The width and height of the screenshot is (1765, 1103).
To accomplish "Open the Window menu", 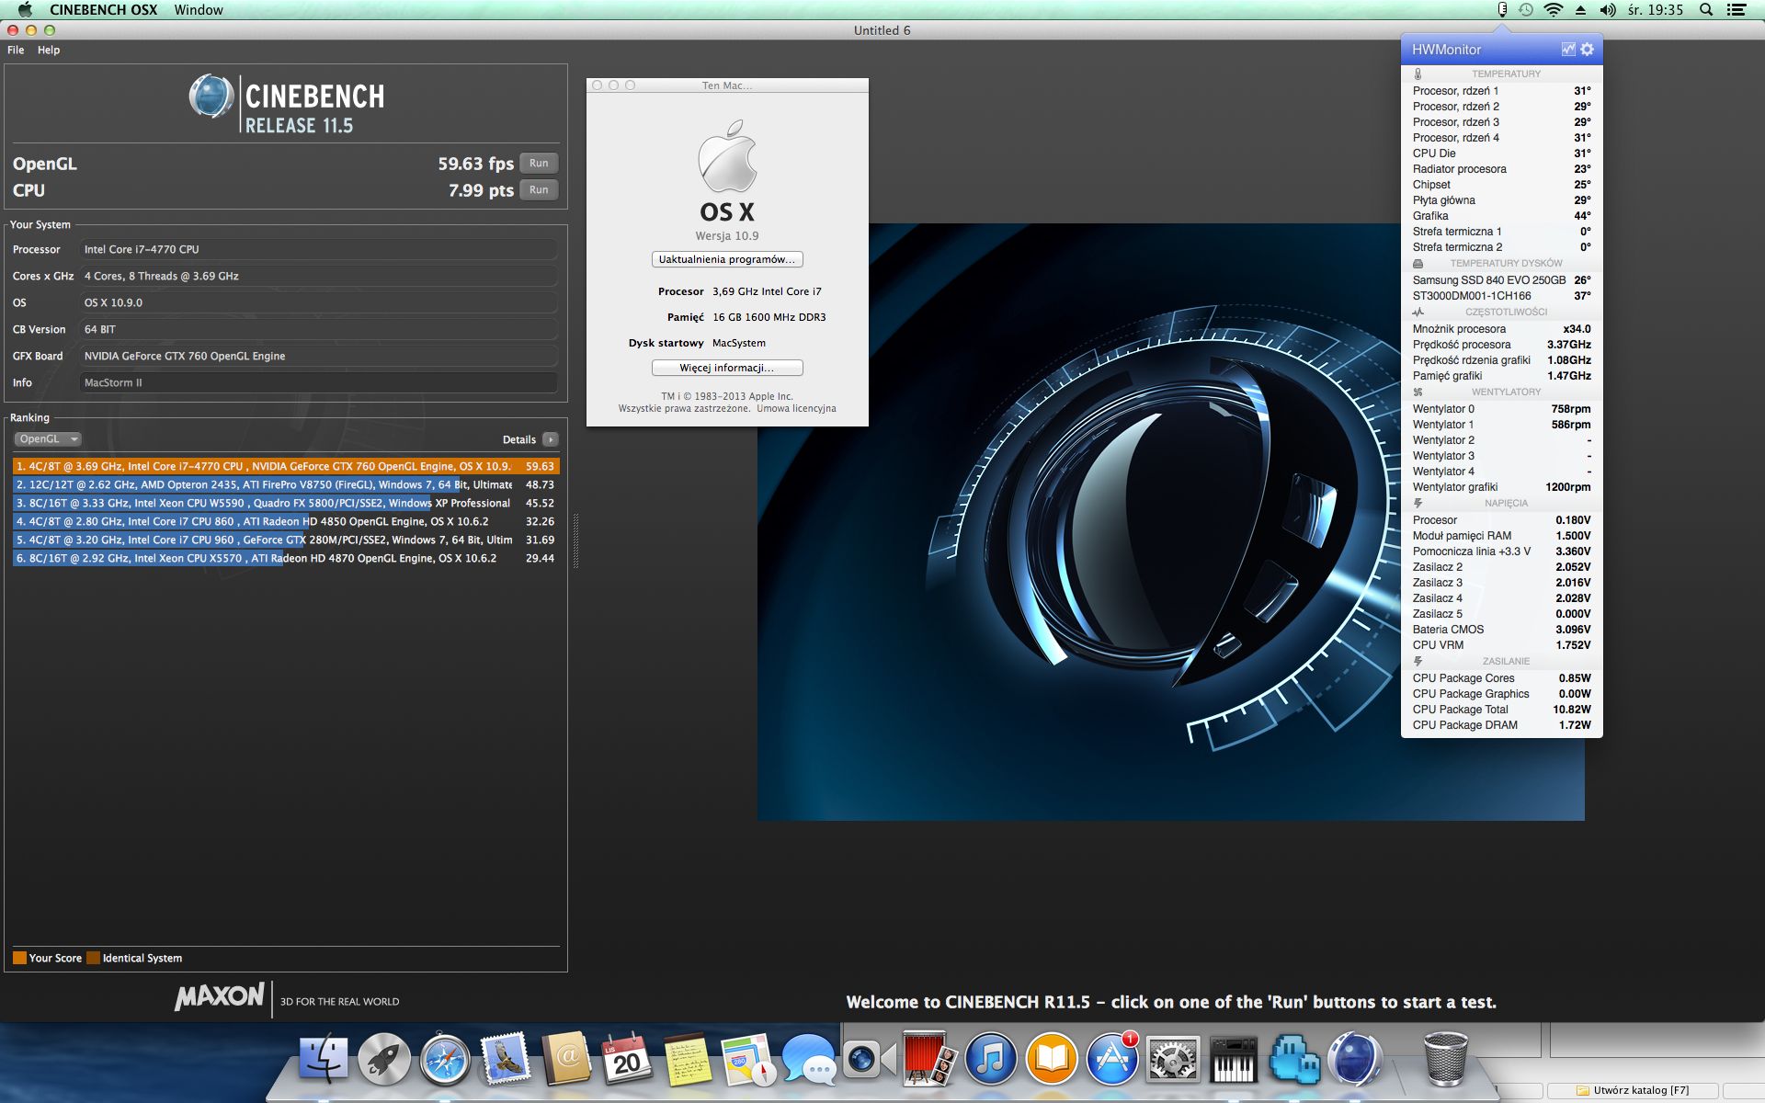I will point(199,10).
